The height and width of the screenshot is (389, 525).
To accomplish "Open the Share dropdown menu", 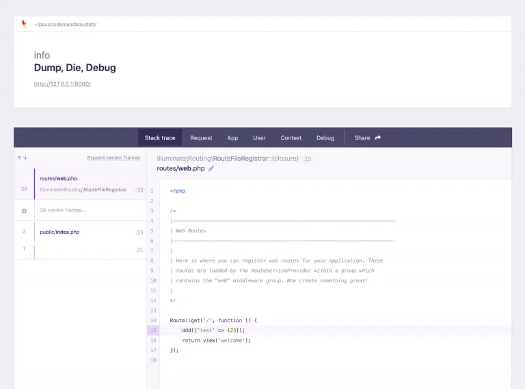I will click(367, 138).
